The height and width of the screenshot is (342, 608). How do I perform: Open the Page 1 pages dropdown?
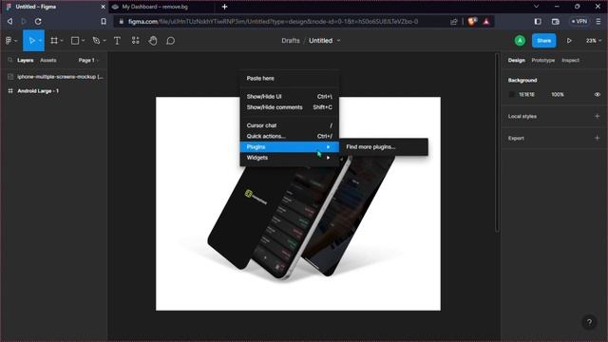click(88, 60)
